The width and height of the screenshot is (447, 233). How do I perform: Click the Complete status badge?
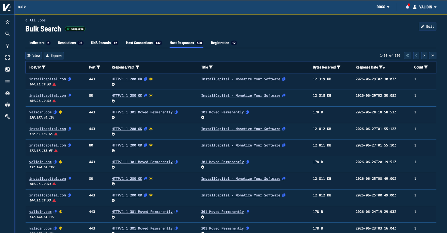click(75, 29)
